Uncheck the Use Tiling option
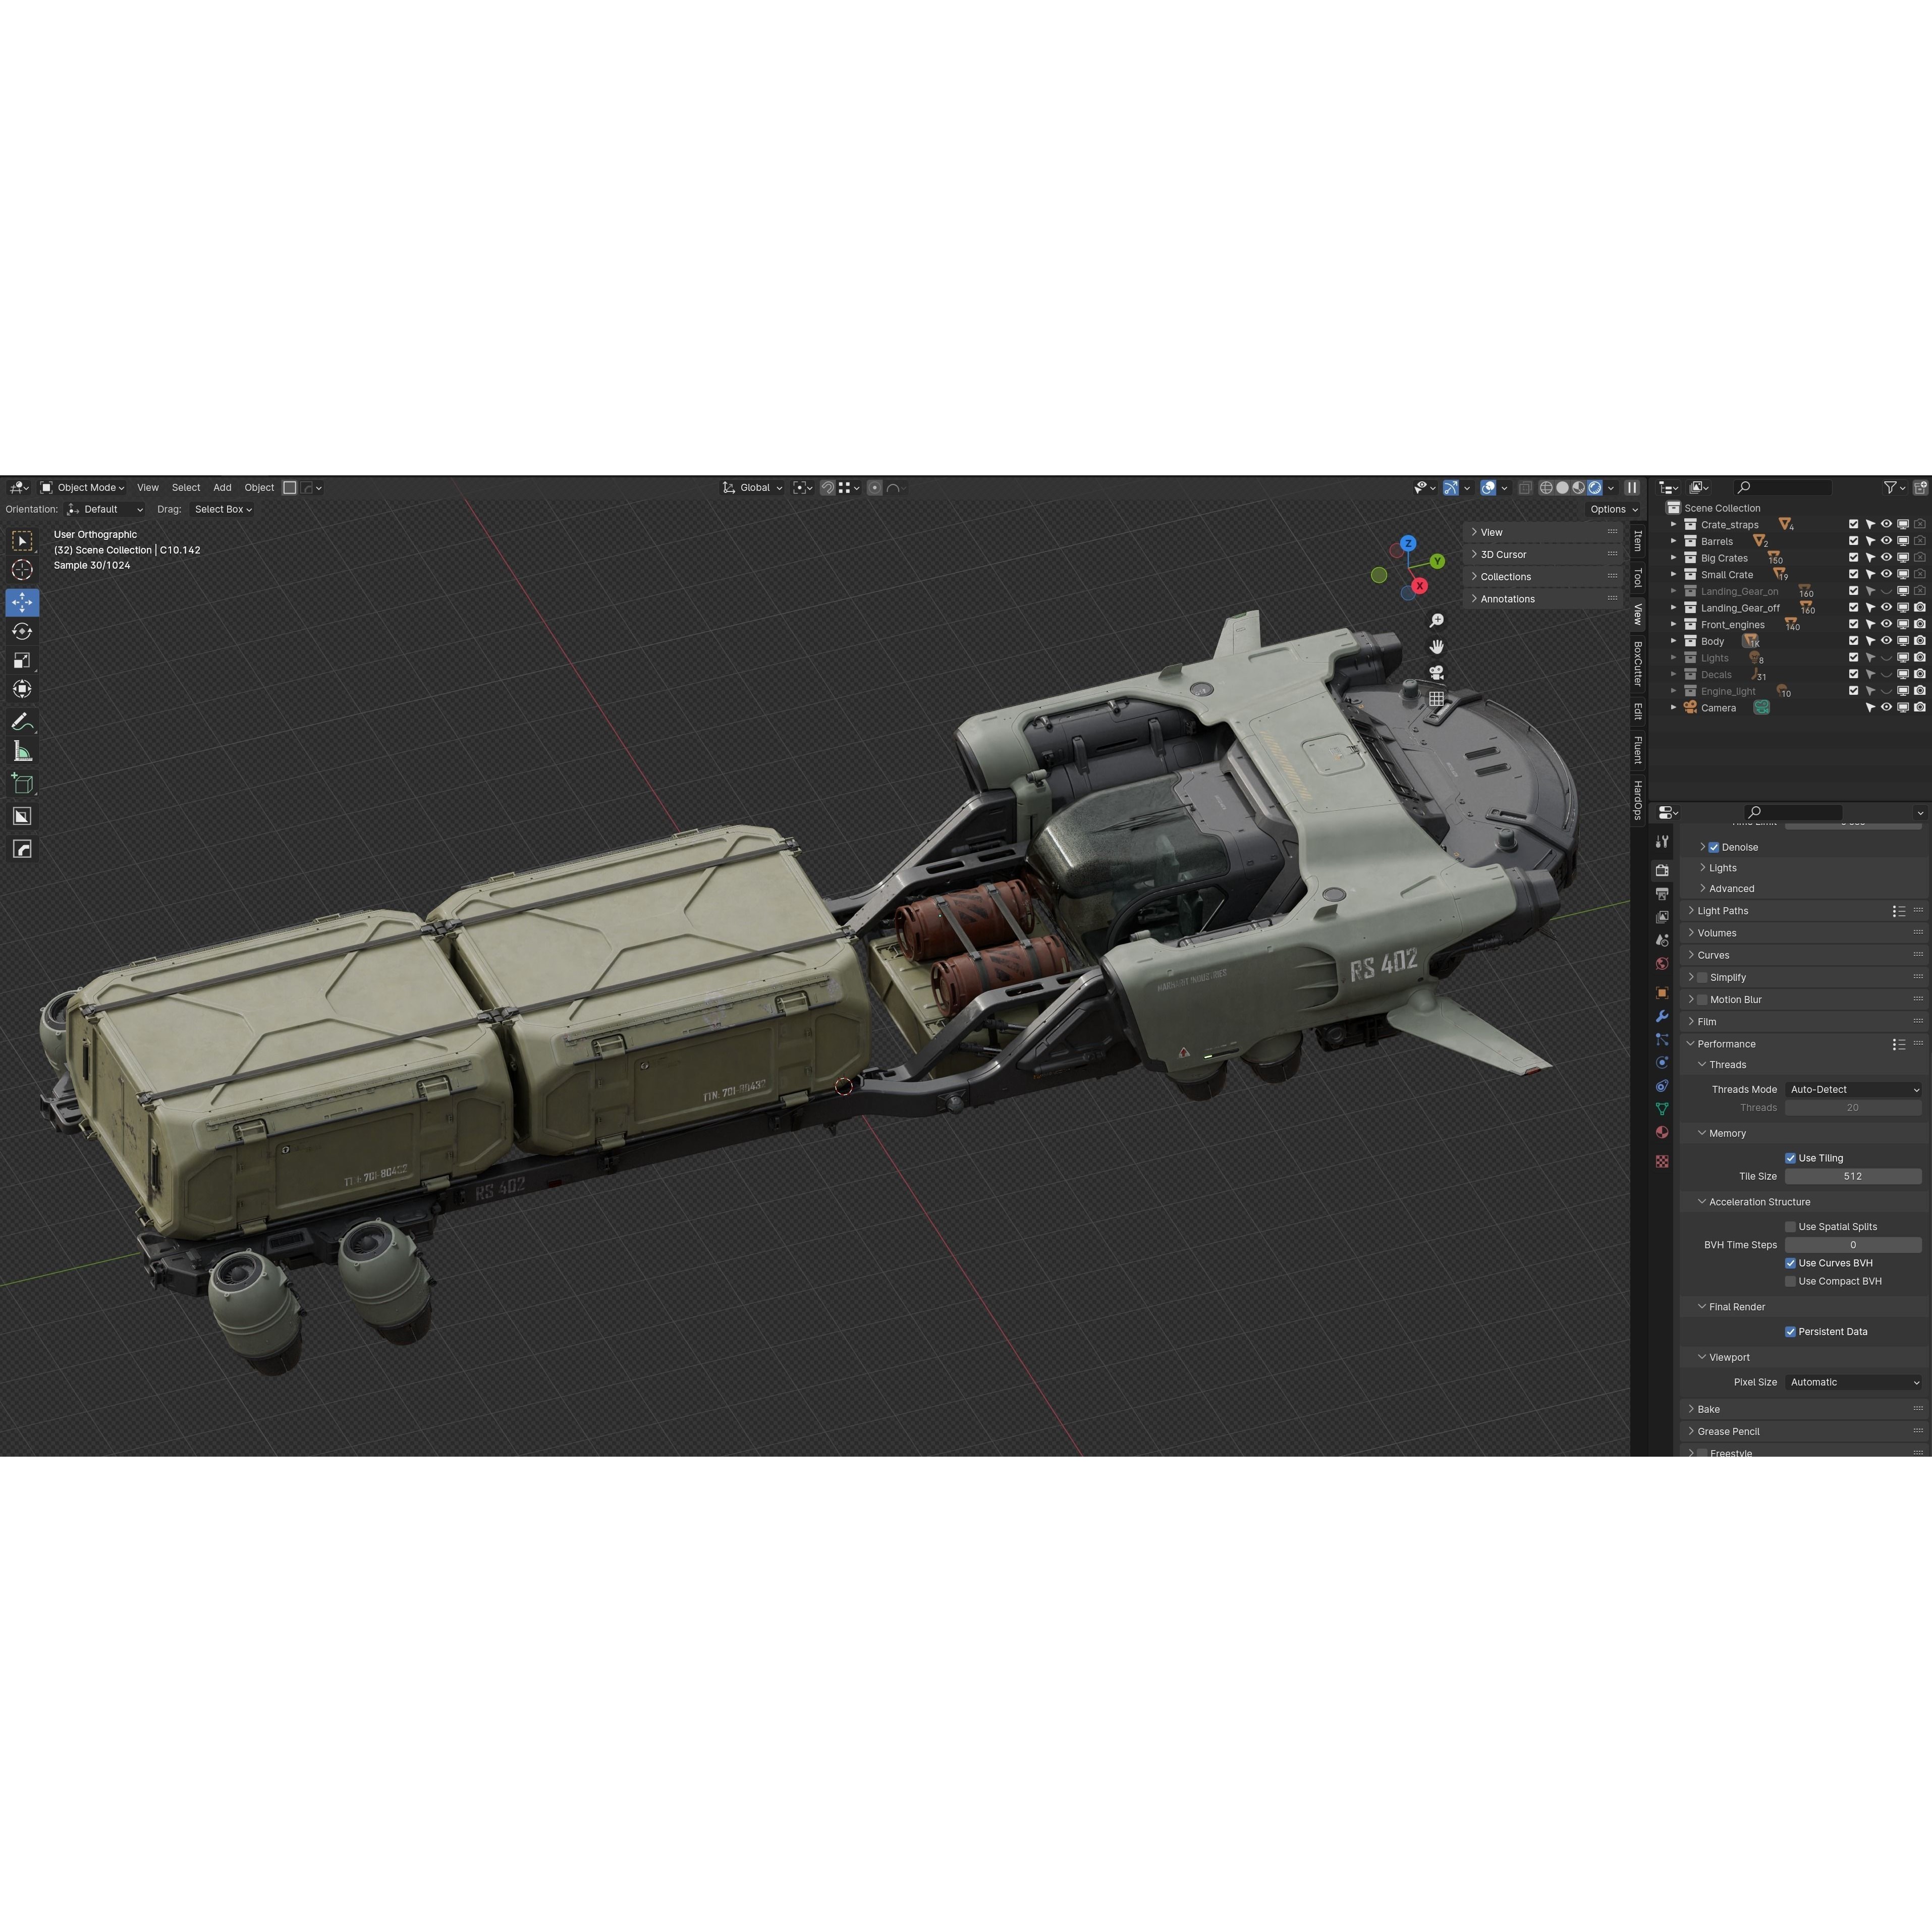1932x1932 pixels. 1791,1157
